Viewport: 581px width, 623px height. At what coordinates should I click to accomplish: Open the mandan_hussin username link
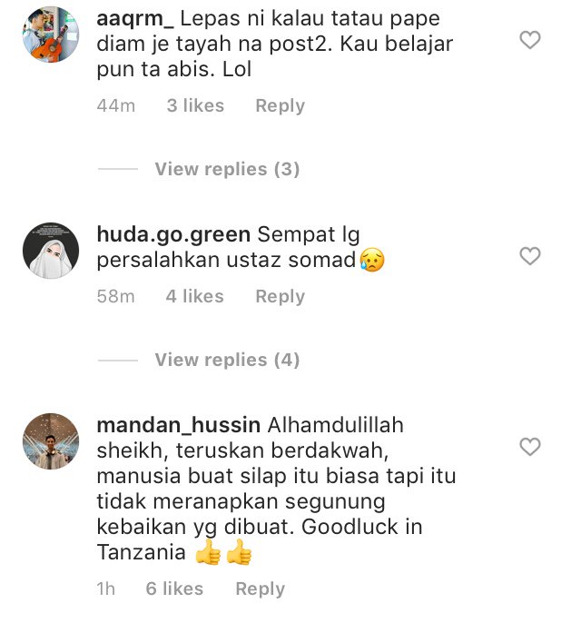point(178,425)
